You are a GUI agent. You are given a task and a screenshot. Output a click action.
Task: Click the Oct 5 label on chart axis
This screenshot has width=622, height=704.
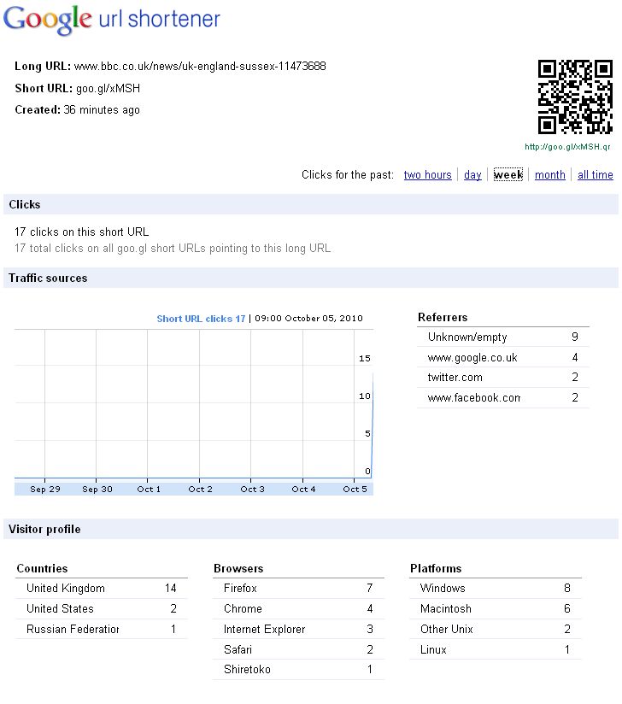click(x=355, y=490)
